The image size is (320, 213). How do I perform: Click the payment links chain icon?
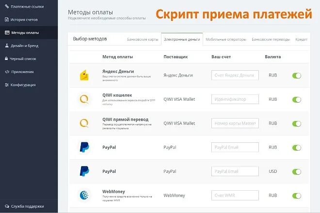click(x=7, y=6)
